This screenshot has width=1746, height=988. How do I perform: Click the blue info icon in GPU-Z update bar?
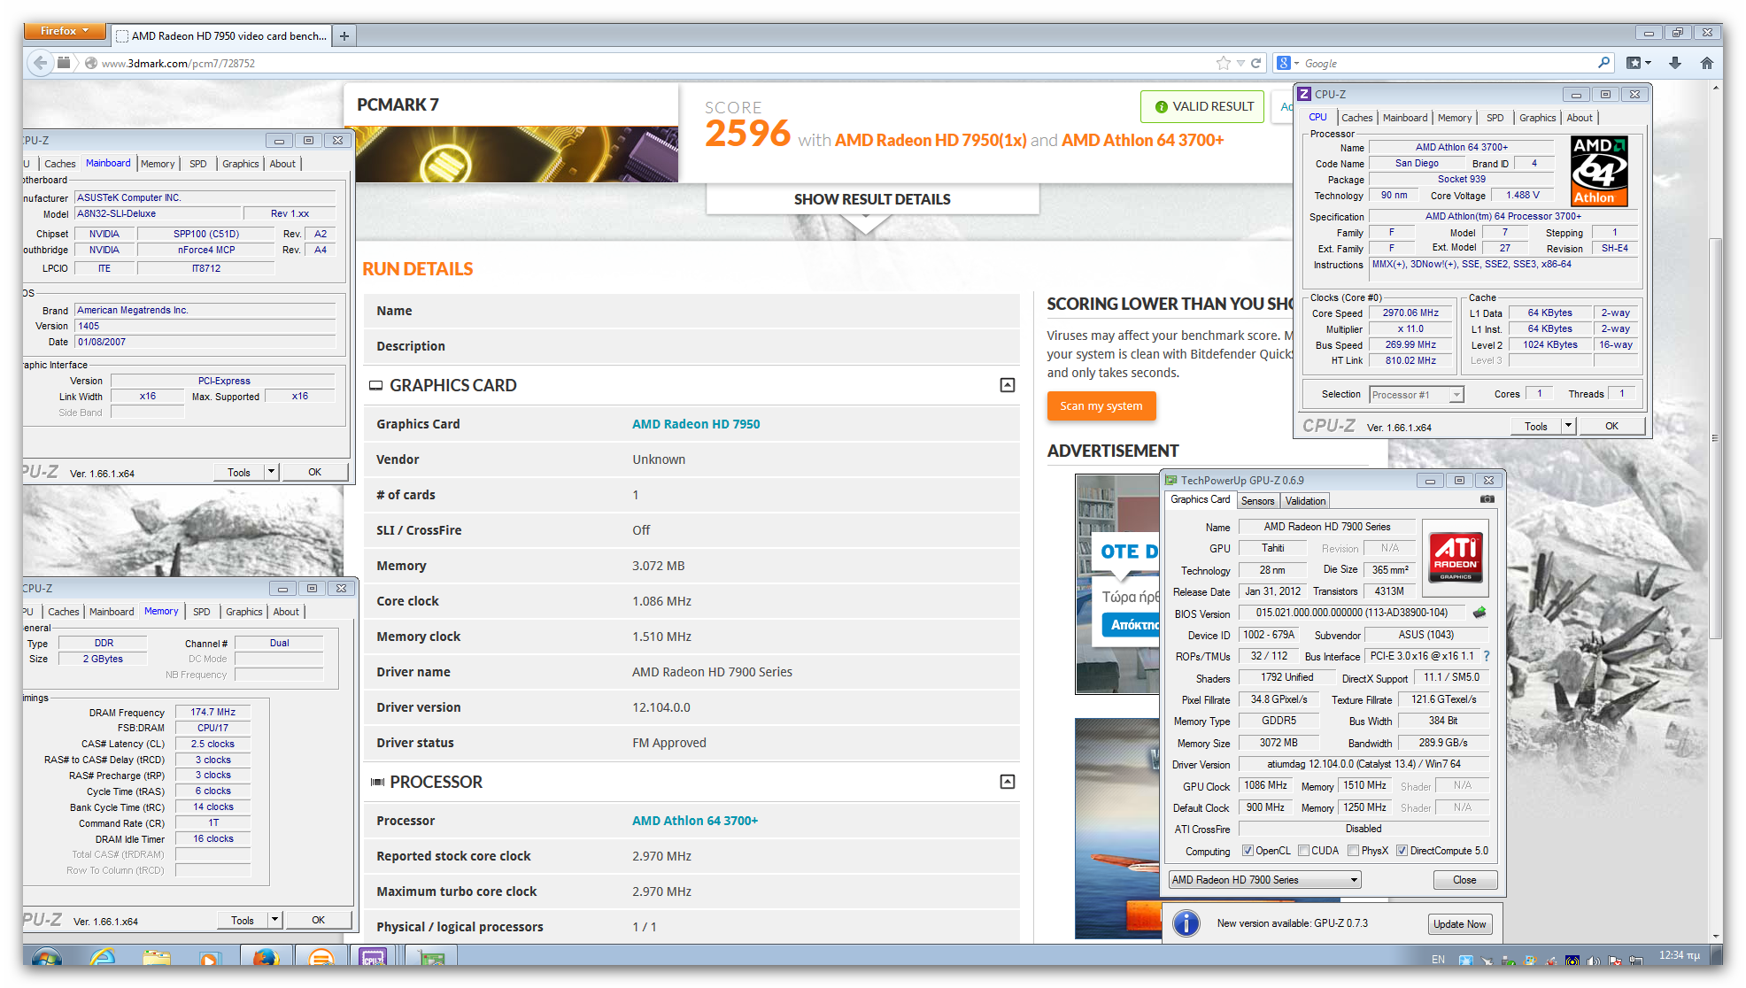1186,923
